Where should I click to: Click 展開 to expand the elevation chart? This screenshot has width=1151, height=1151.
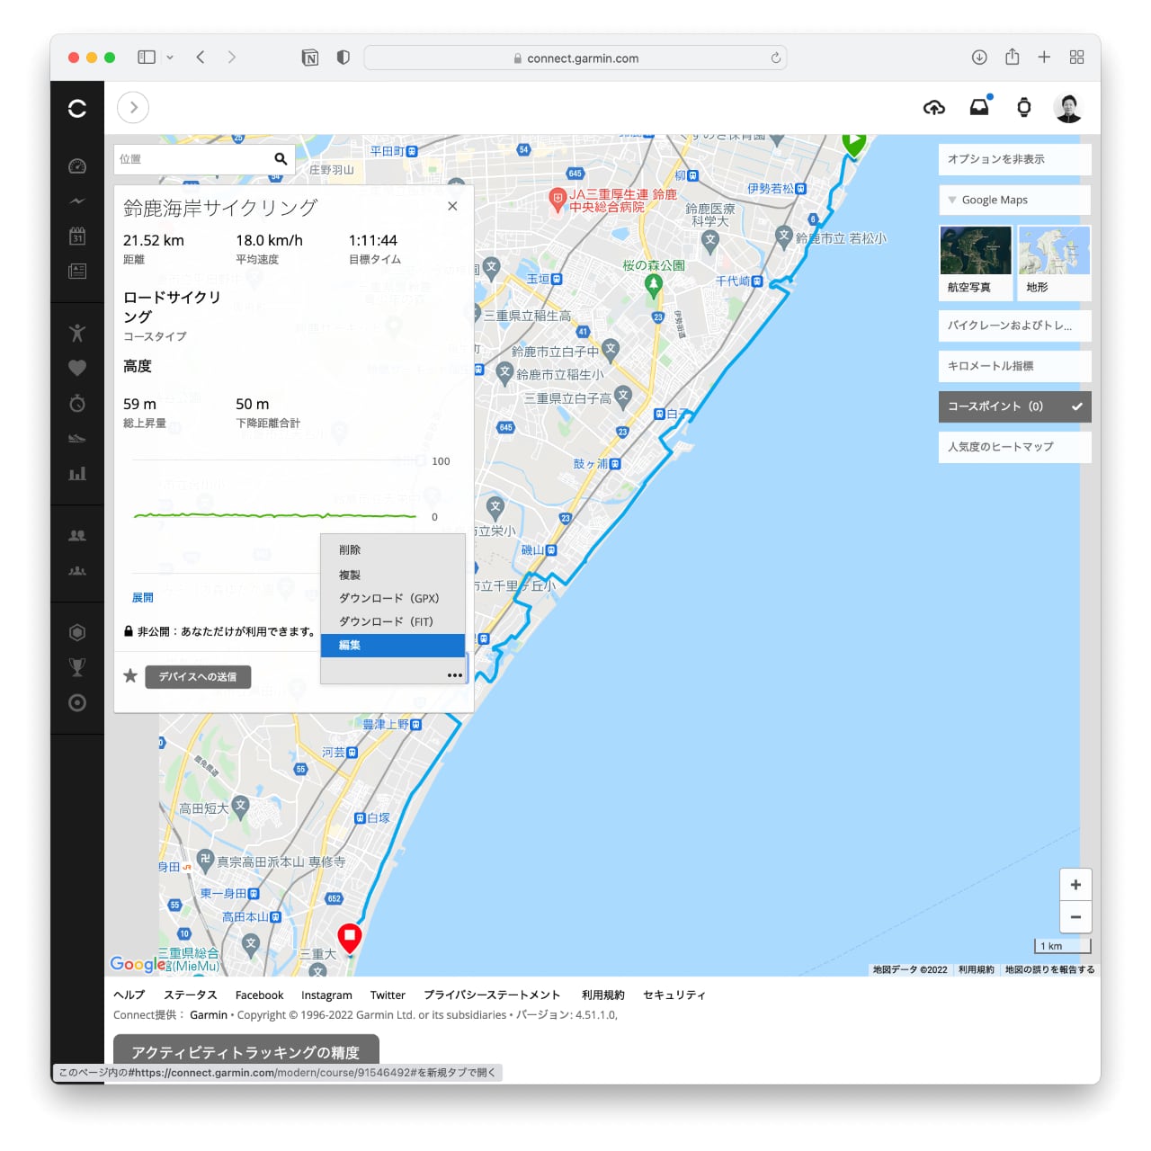143,598
